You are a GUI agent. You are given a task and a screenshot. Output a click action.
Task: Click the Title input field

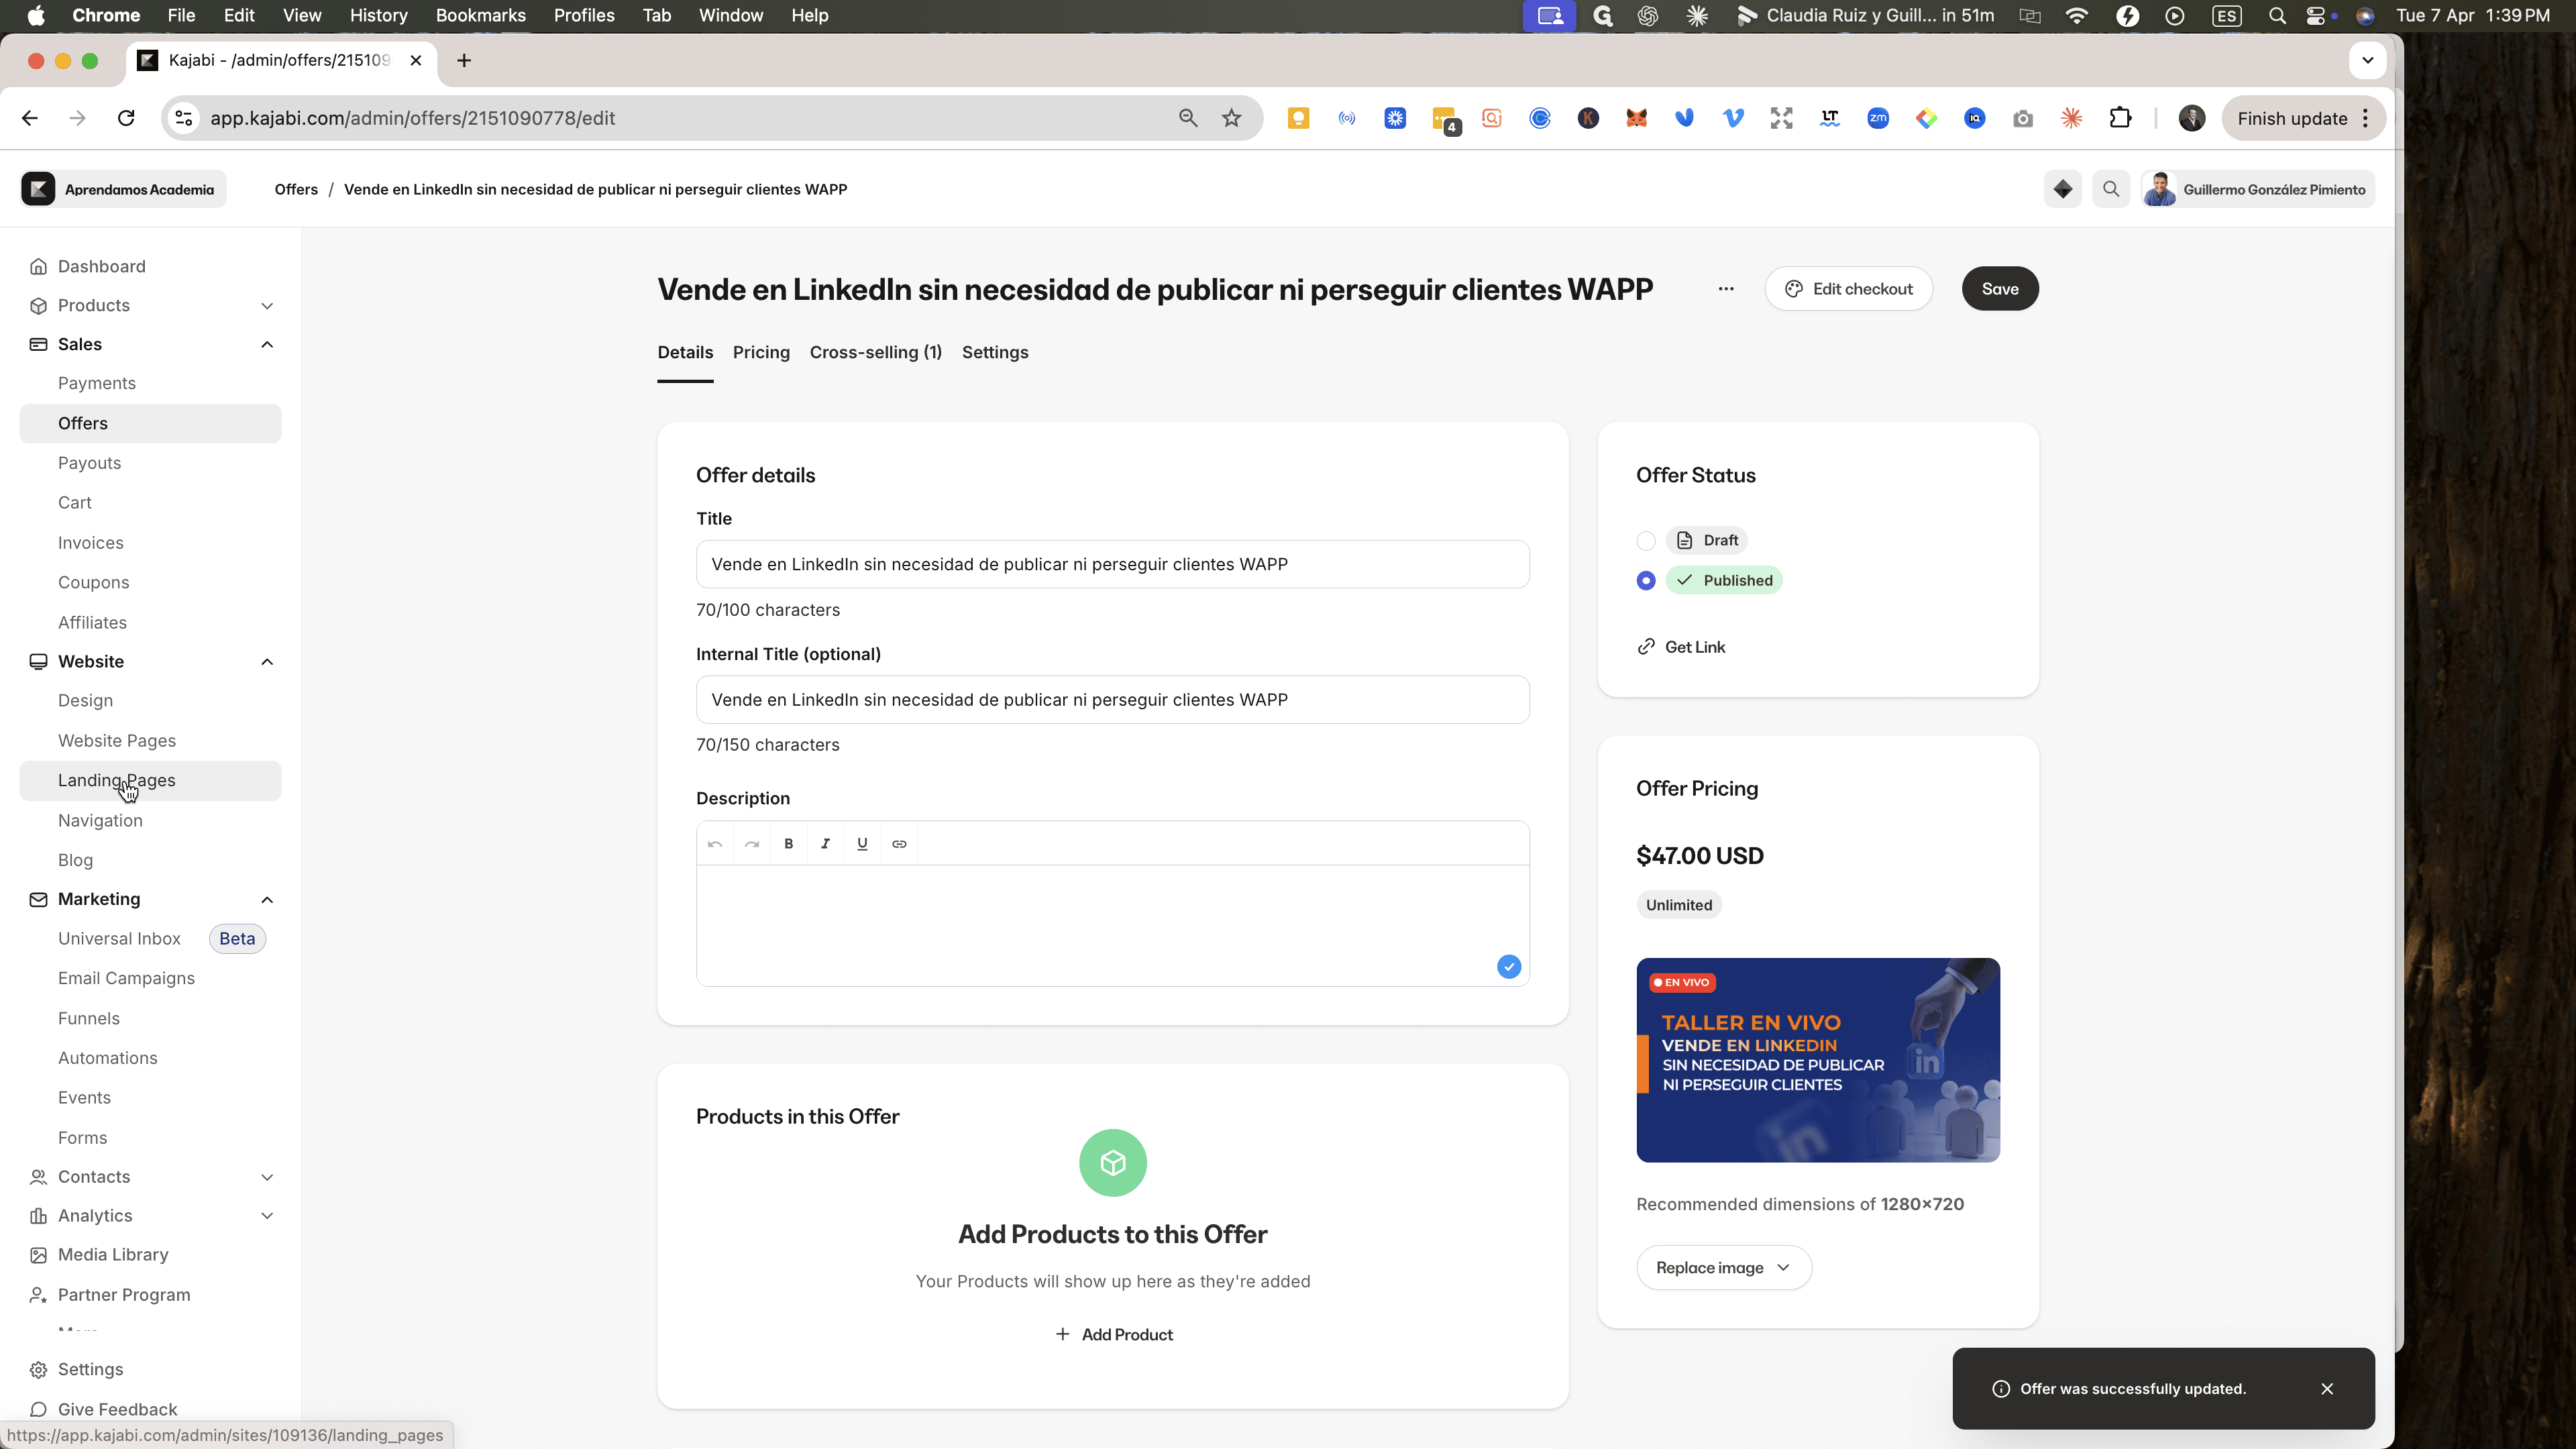click(x=1113, y=564)
